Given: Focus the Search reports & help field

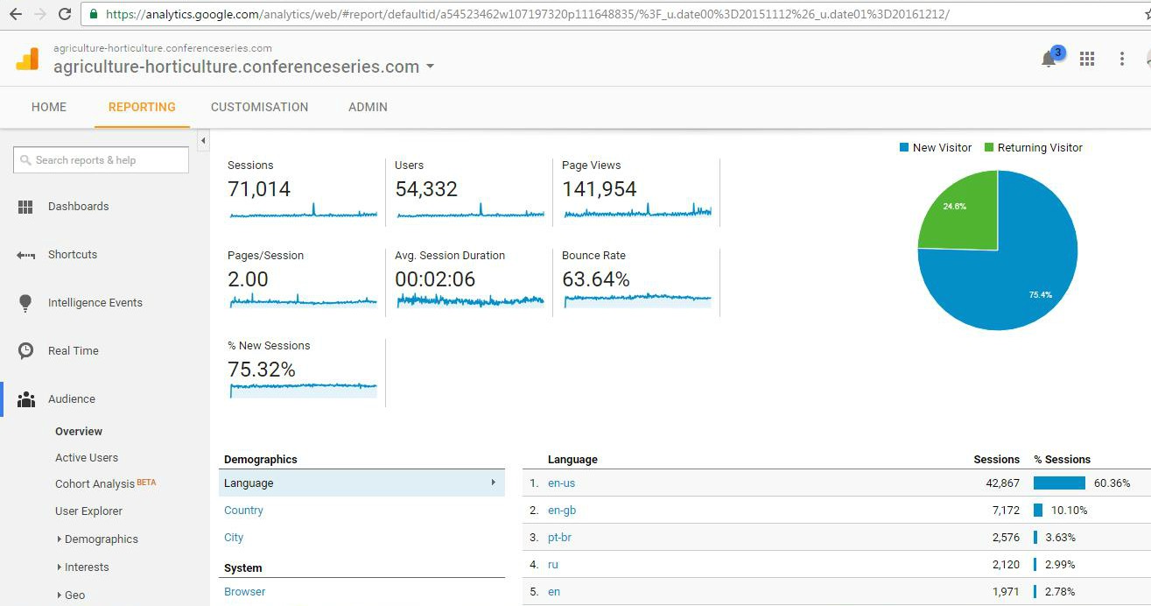Looking at the screenshot, I should [x=101, y=160].
